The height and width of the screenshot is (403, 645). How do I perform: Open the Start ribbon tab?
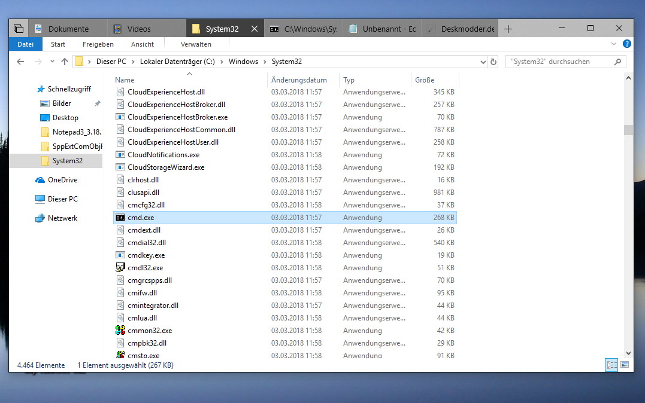58,44
